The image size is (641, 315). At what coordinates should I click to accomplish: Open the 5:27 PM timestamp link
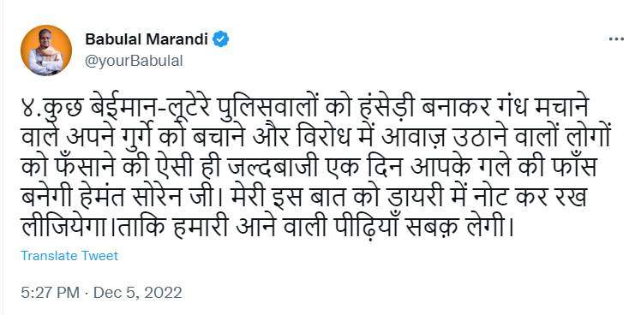click(x=50, y=293)
